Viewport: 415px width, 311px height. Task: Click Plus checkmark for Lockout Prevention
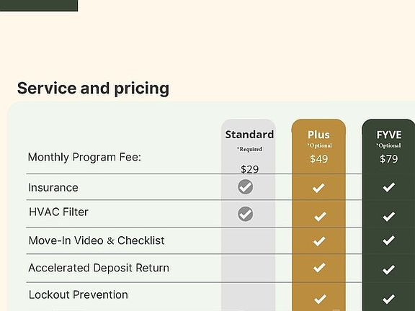click(x=320, y=299)
